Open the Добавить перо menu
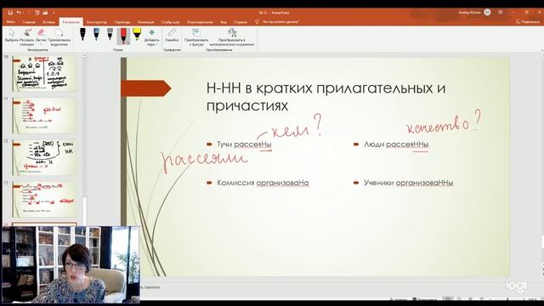 pos(151,37)
